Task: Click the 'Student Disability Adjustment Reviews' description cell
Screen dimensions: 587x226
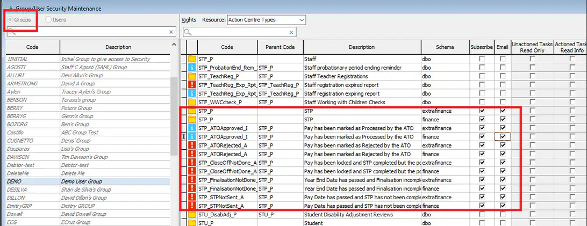Action: point(362,215)
